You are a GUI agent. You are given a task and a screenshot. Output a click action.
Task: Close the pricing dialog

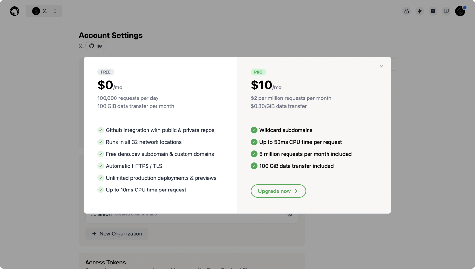tap(381, 66)
